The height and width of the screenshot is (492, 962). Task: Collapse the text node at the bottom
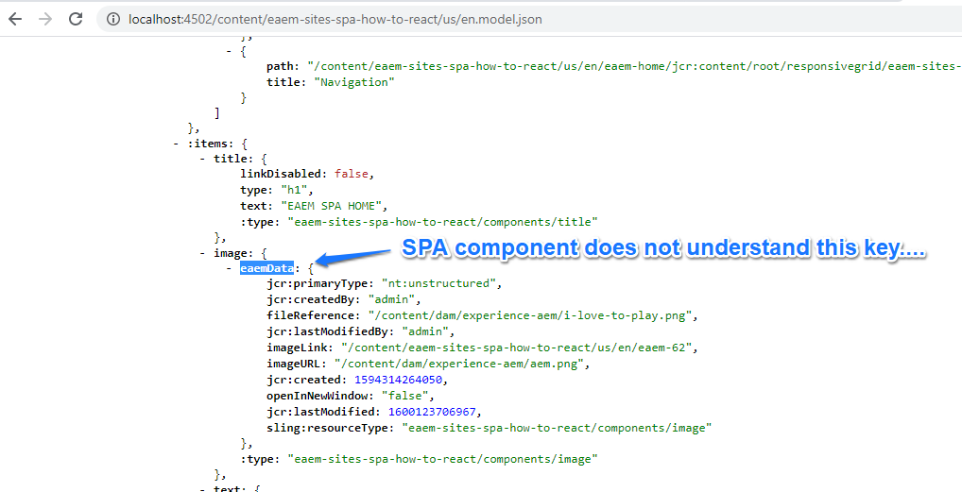[203, 488]
